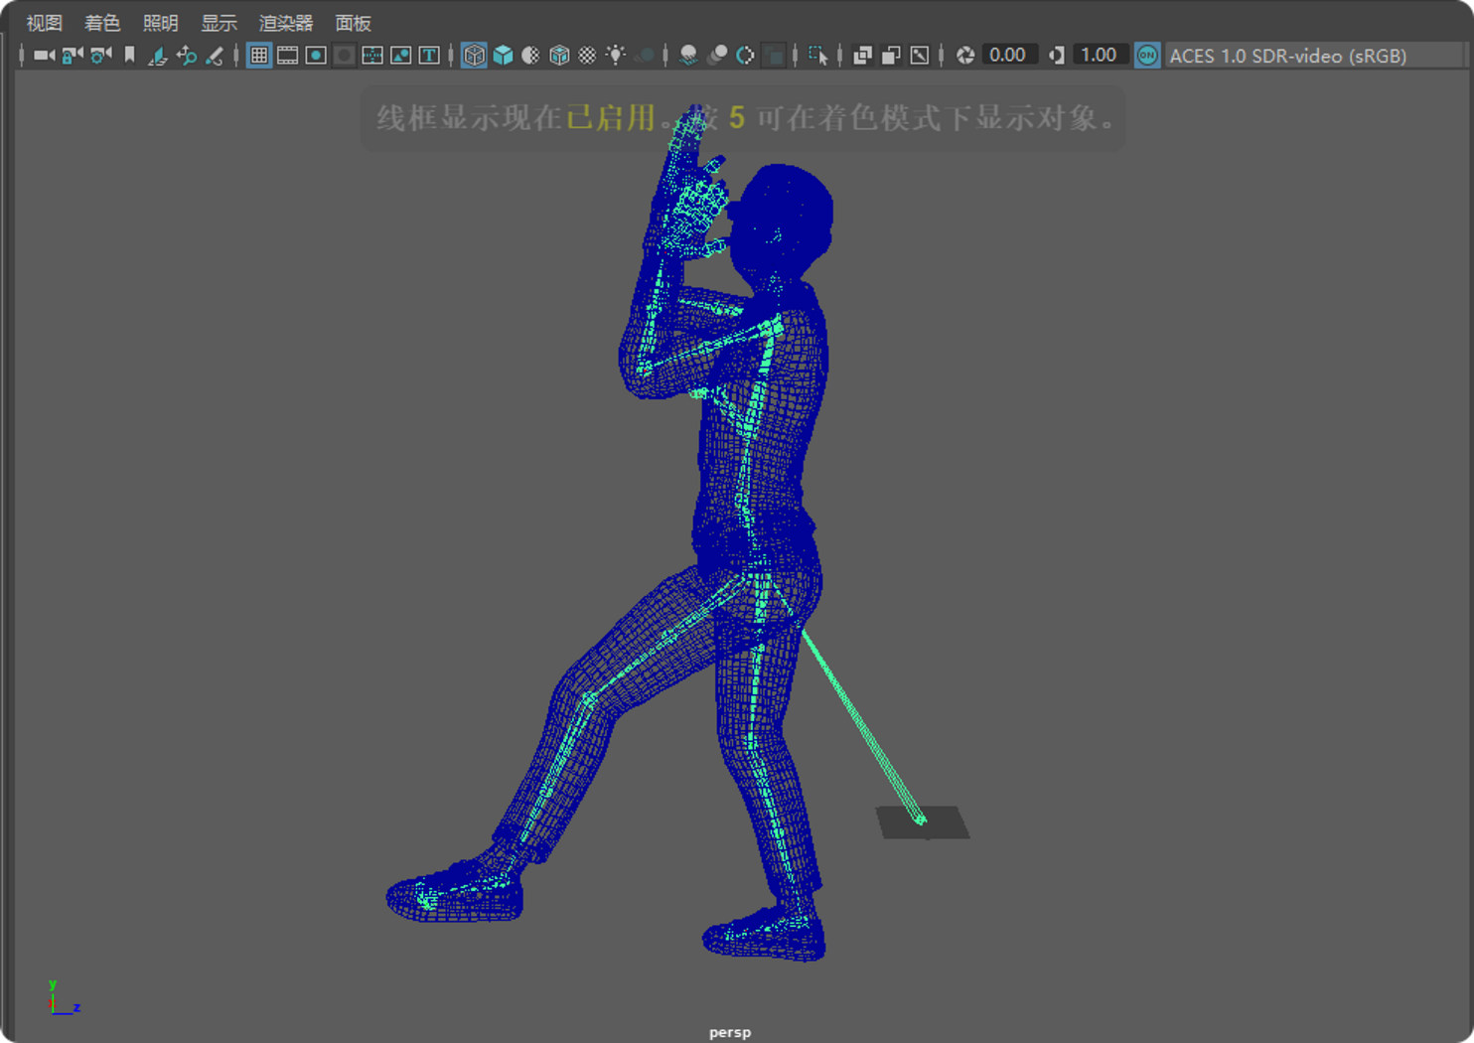
Task: Click the Gamma reset icon
Action: [1057, 56]
